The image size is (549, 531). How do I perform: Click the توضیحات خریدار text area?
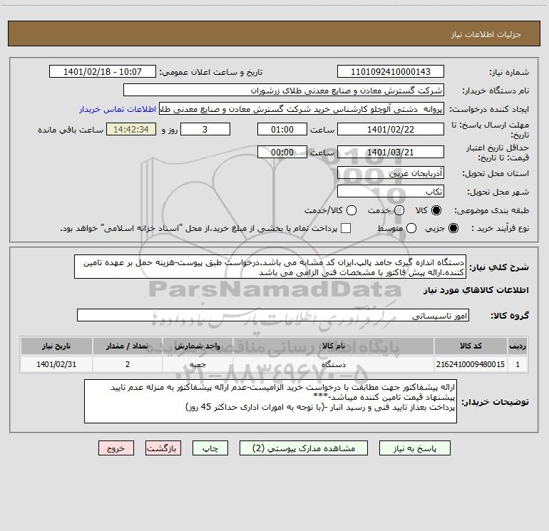pos(270,401)
